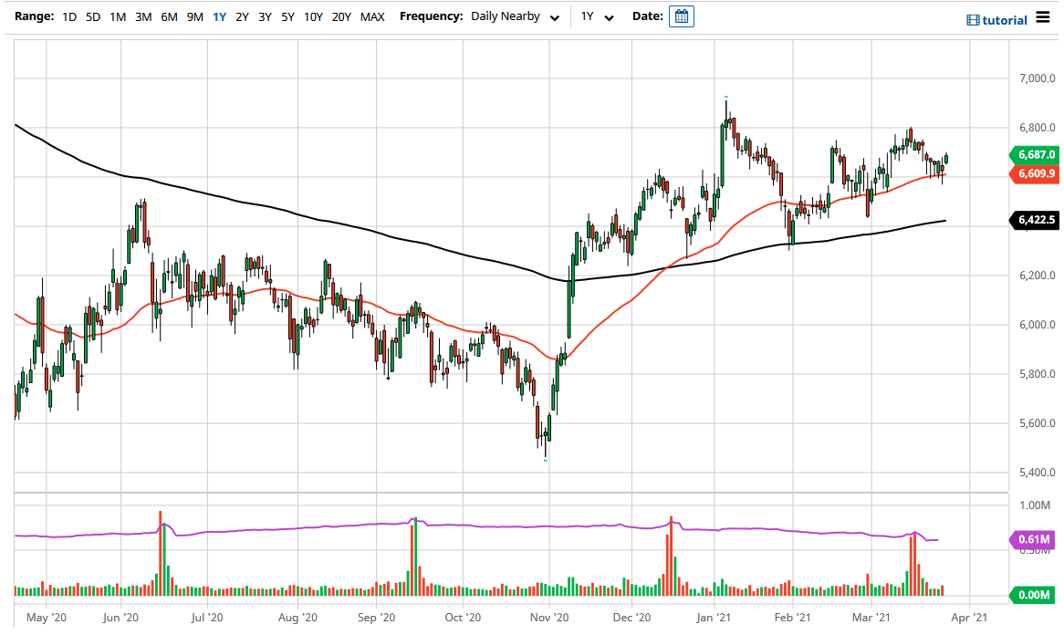Select the 6M range

coord(168,16)
